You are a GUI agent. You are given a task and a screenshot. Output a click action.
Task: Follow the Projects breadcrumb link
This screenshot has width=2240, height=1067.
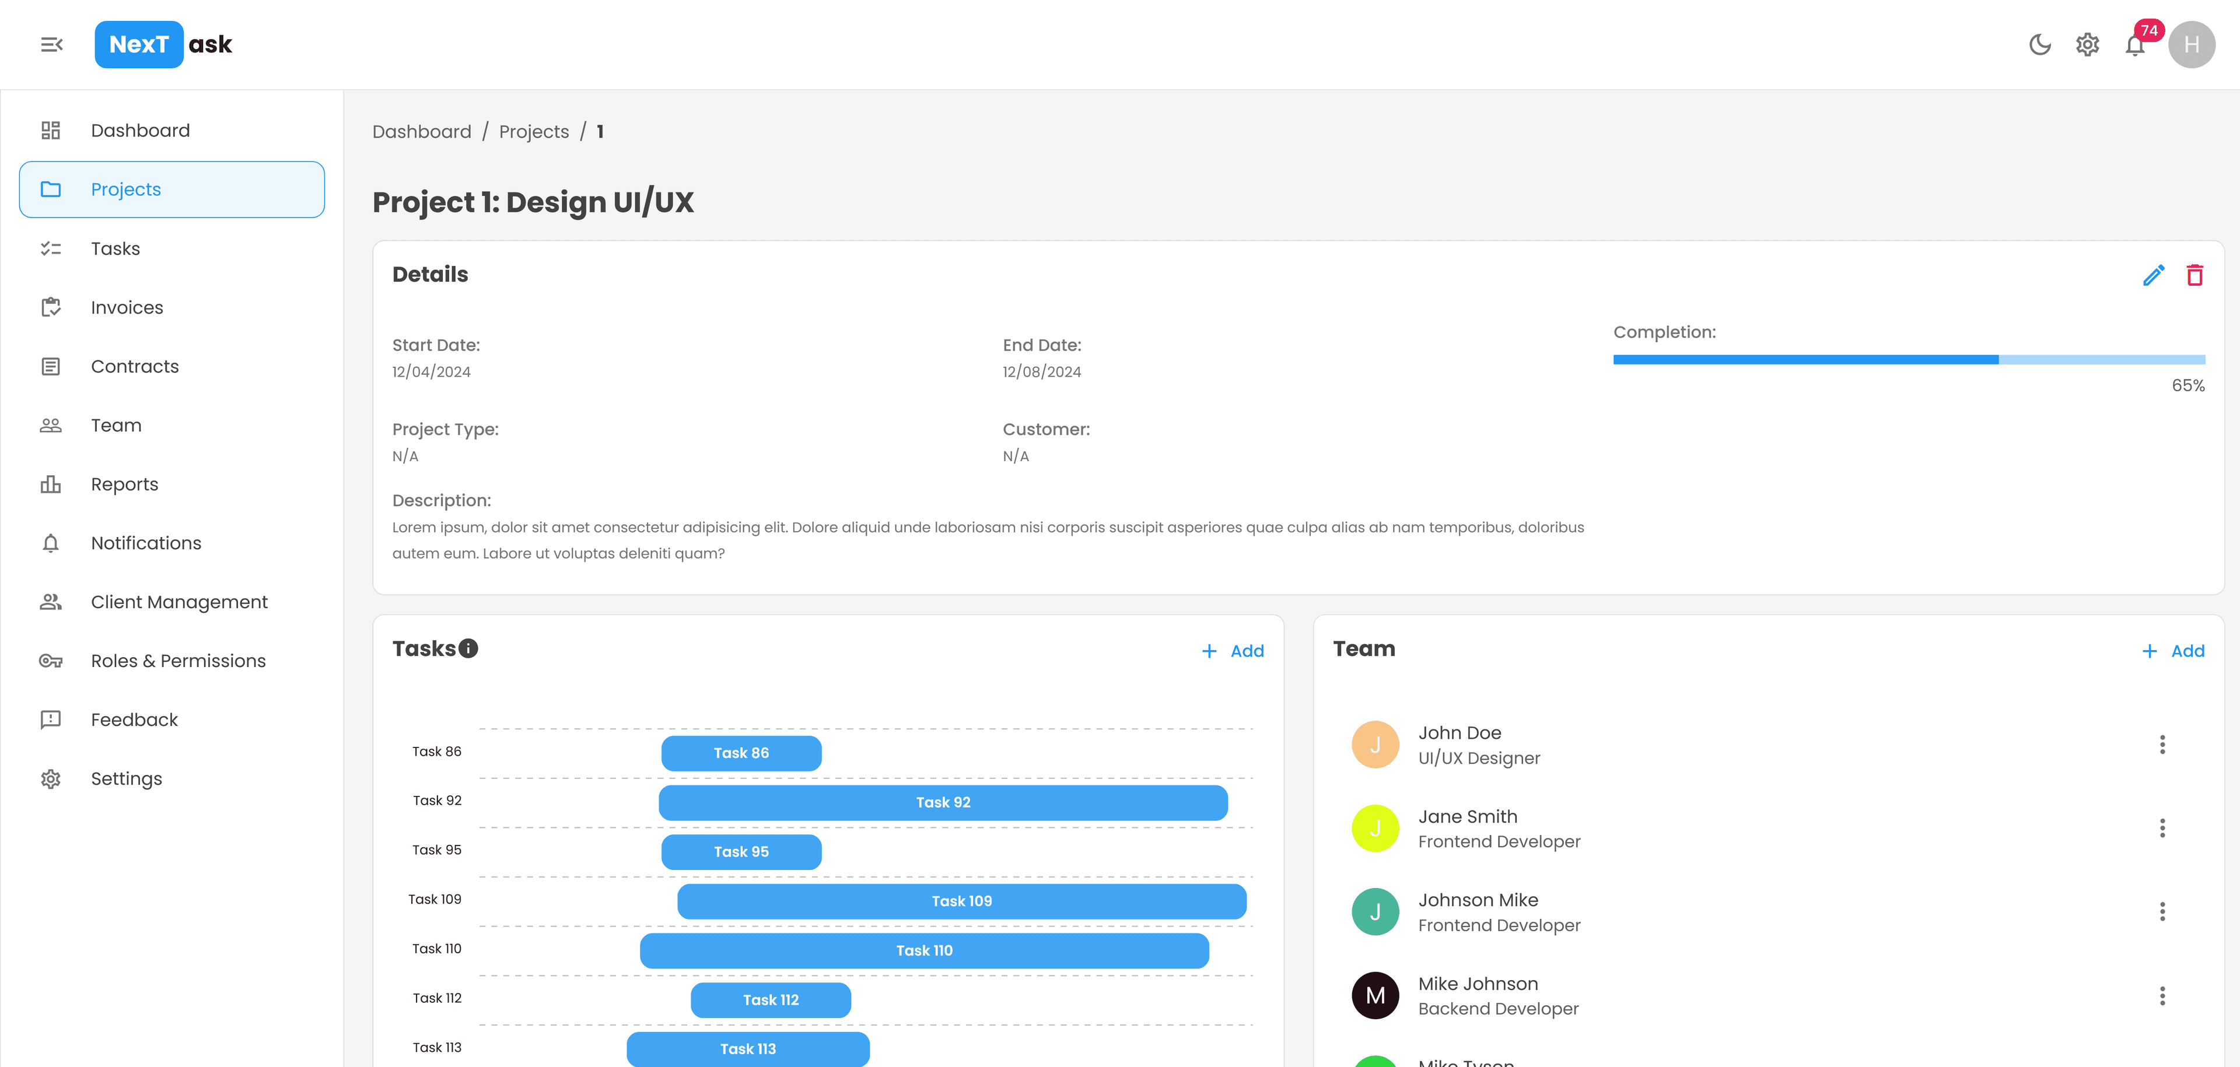tap(533, 131)
